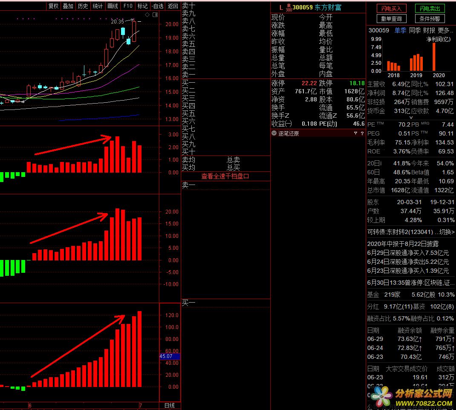Click the L marker before stock code
This screenshot has height=410, width=456.
point(281,8)
